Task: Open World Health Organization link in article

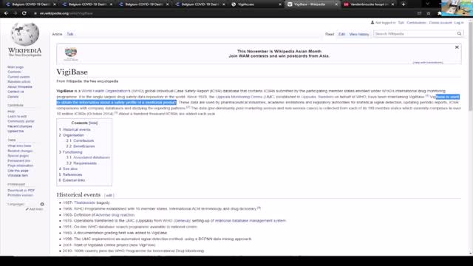Action: click(x=106, y=91)
